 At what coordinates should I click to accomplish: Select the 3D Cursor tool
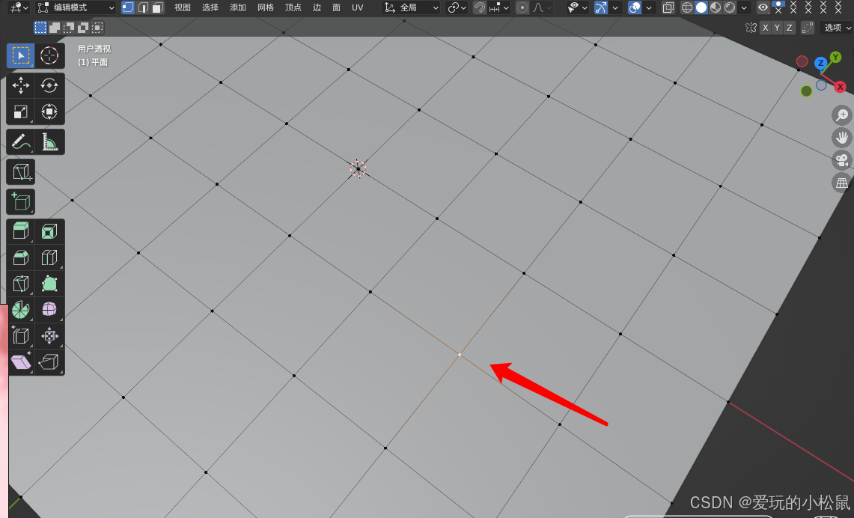[49, 55]
